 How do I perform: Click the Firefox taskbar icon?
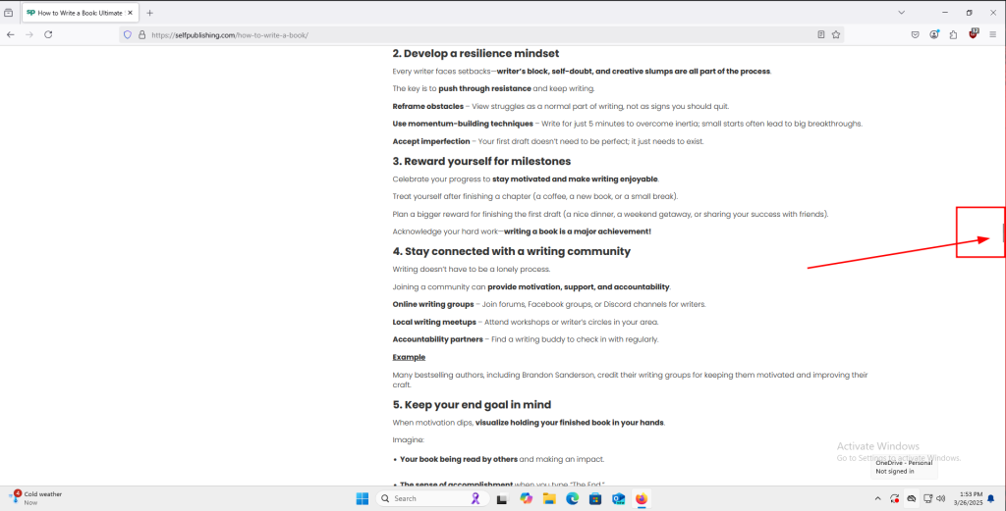click(x=642, y=498)
